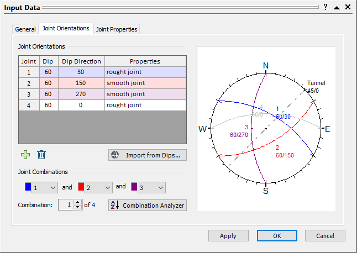The height and width of the screenshot is (253, 357).
Task: Click the Dip column header
Action: (x=49, y=61)
